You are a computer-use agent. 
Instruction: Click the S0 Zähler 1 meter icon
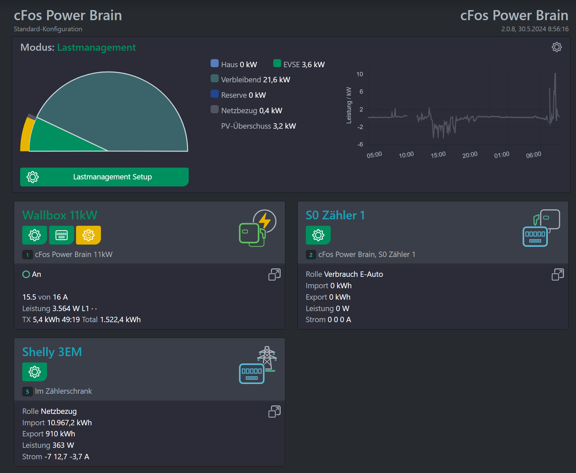(x=541, y=228)
